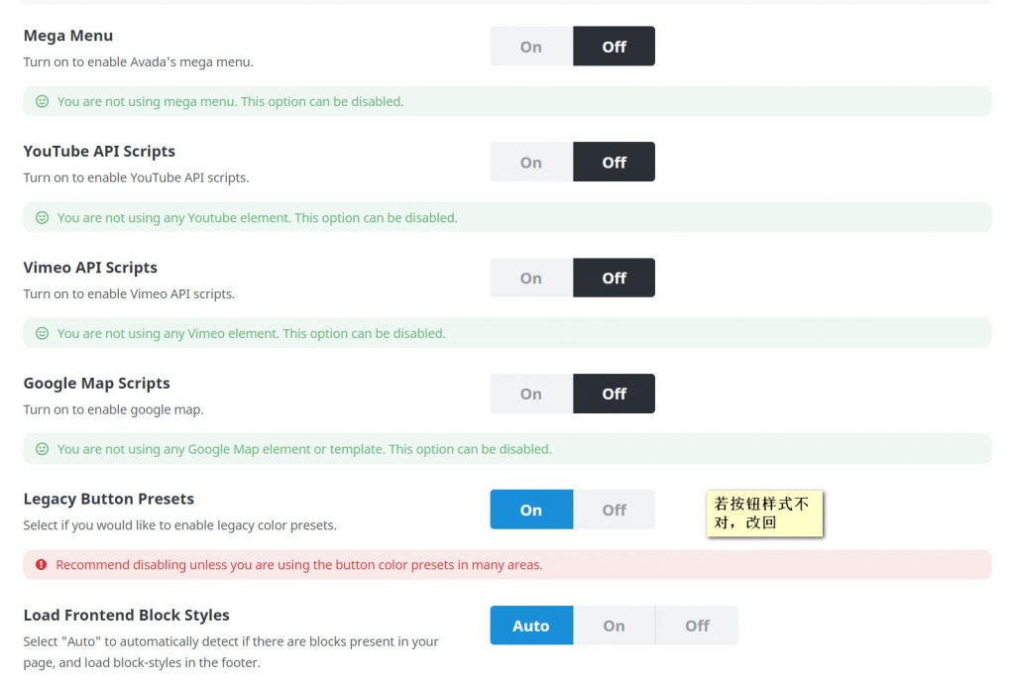Set Mega Menu to Off

coord(614,47)
